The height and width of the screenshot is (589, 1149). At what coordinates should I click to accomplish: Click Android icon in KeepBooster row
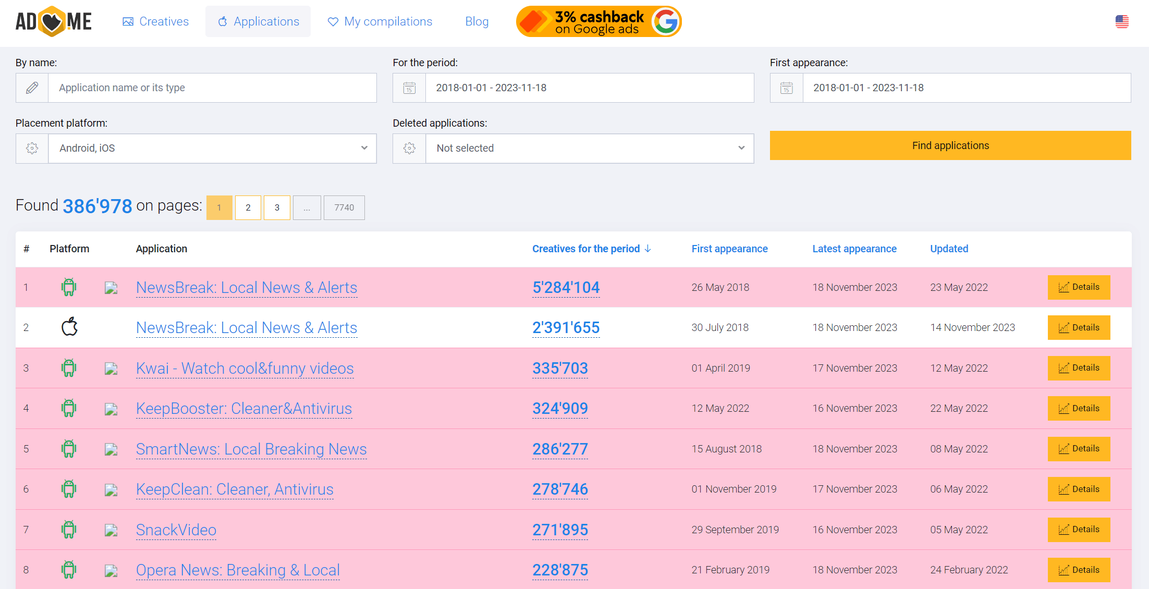69,408
